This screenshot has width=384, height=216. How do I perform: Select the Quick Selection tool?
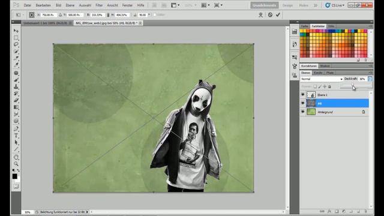[x=16, y=52]
